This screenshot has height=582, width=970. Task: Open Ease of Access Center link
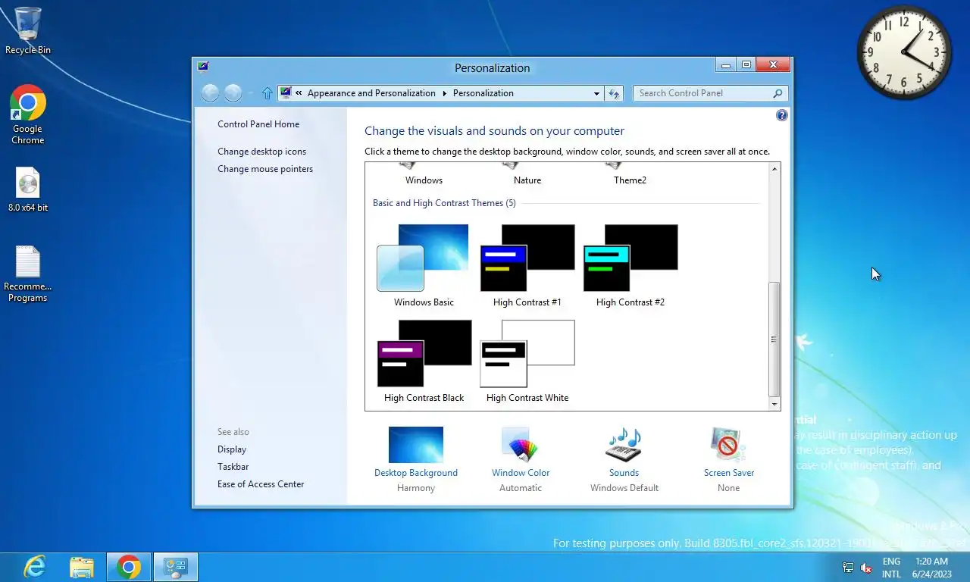click(x=261, y=484)
